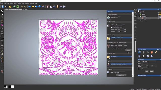Click the green plus icon in top toolbar
Screen dimensions: 161x90
coord(18,7)
